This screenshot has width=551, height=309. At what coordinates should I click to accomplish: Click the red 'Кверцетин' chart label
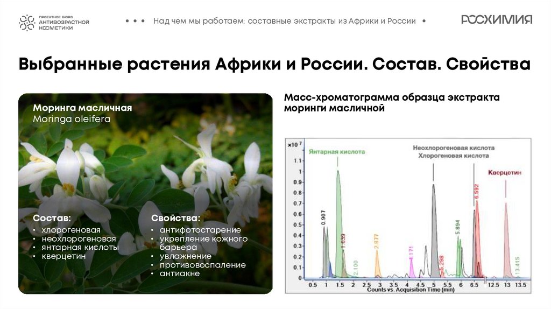click(x=505, y=173)
